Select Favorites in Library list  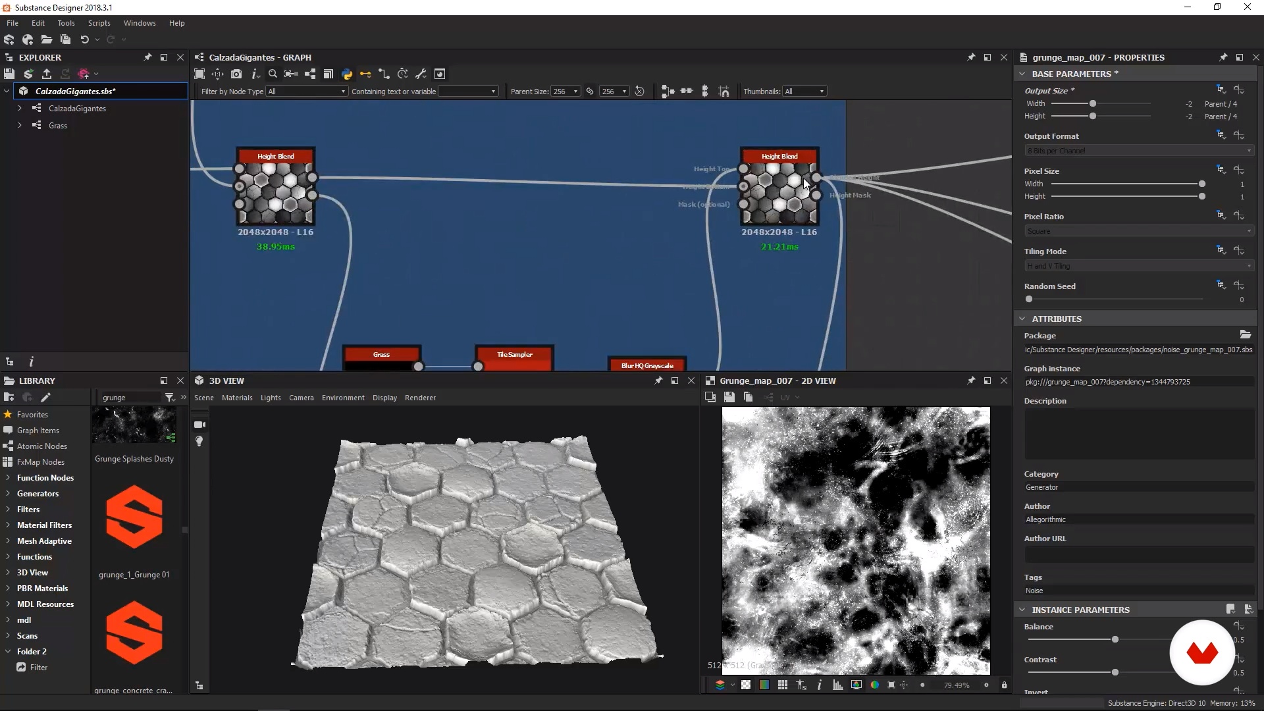[32, 415]
